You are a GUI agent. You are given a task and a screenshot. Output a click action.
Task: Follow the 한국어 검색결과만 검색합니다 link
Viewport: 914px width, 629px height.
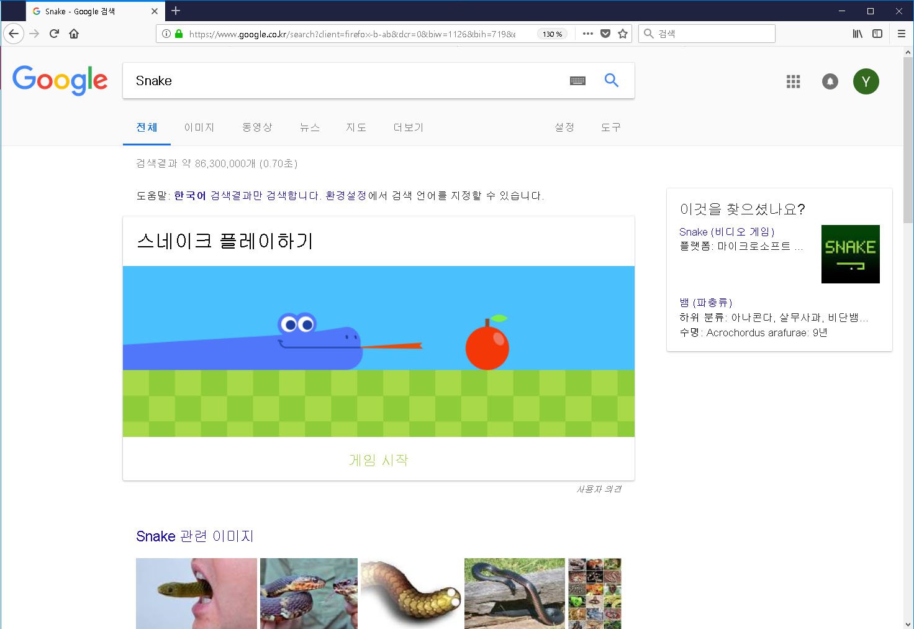247,196
